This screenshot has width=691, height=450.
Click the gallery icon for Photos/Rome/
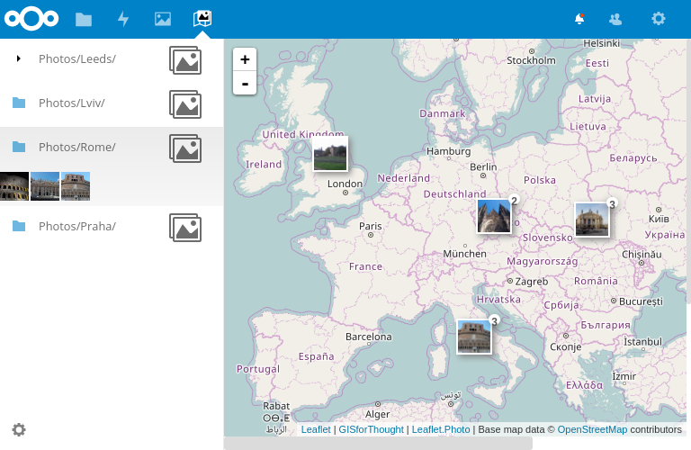(x=185, y=148)
